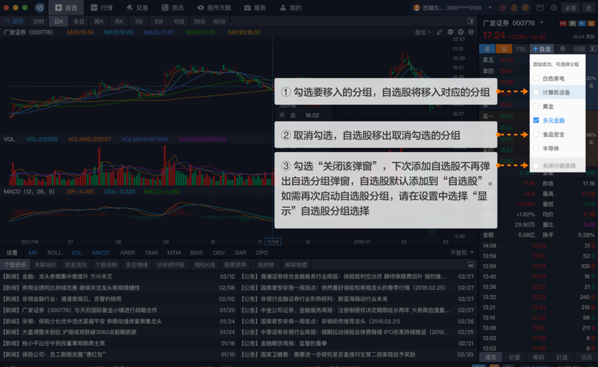Image resolution: width=598 pixels, height=367 pixels.
Task: Click the orange bank-transfer circle icon
Action: 525,8
